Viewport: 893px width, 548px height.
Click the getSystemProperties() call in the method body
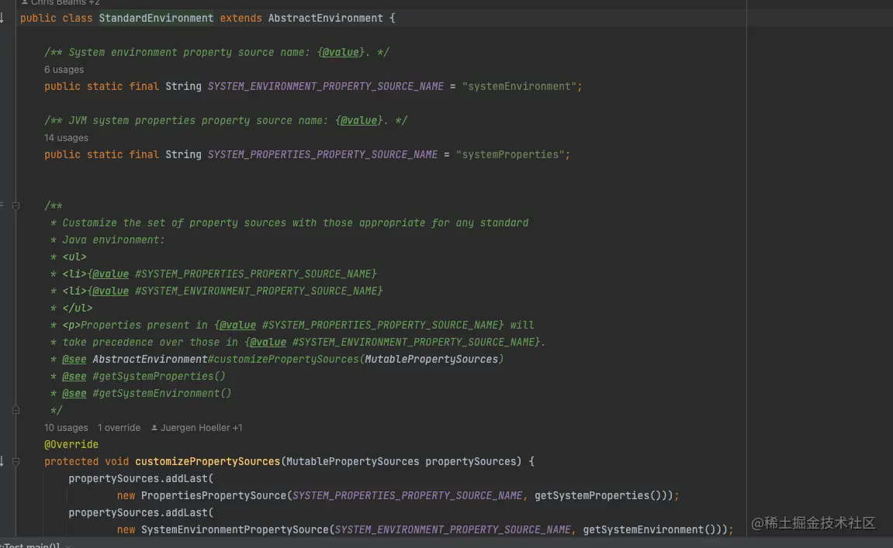point(597,495)
